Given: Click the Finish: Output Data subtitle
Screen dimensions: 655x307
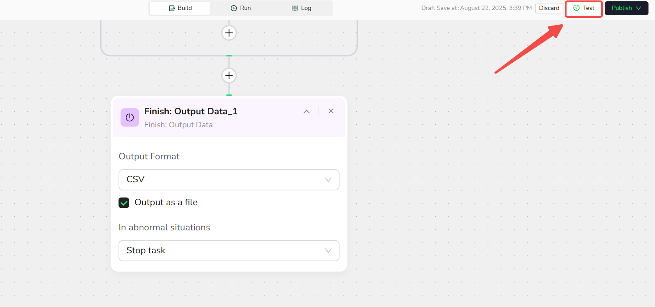Looking at the screenshot, I should 179,125.
